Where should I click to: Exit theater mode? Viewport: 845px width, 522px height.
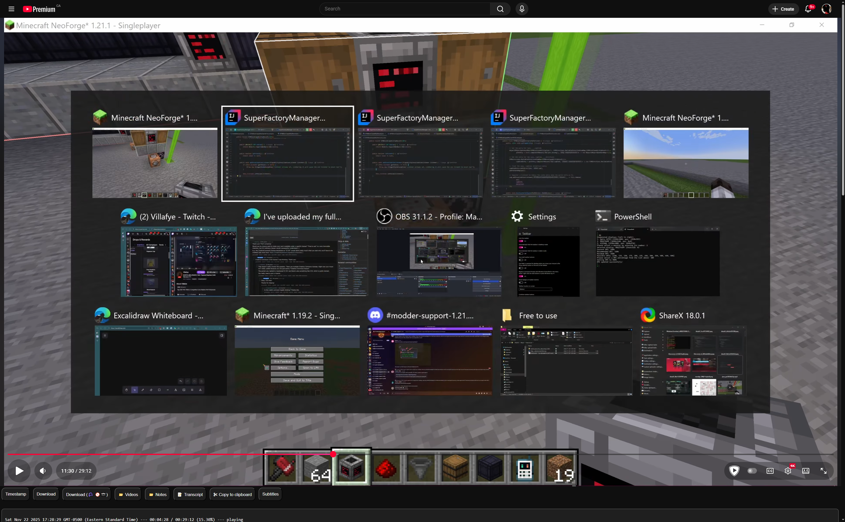(x=806, y=471)
